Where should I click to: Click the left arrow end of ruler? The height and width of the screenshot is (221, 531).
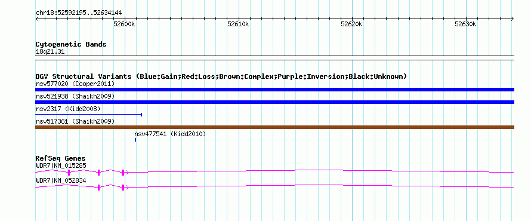(x=37, y=19)
